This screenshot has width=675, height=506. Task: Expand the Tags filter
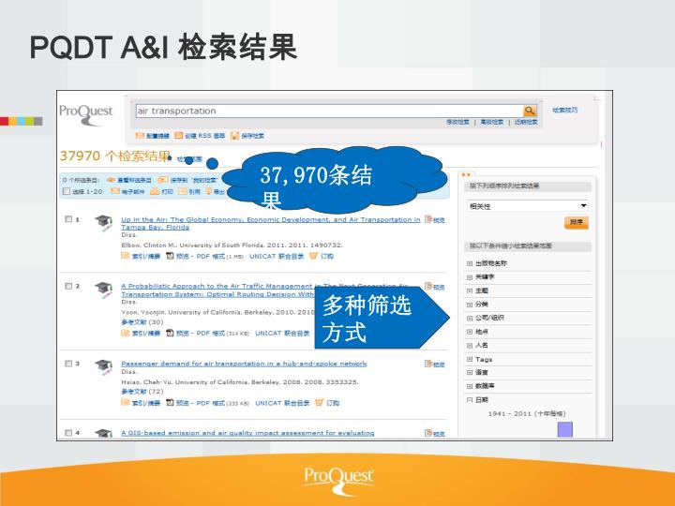click(470, 359)
